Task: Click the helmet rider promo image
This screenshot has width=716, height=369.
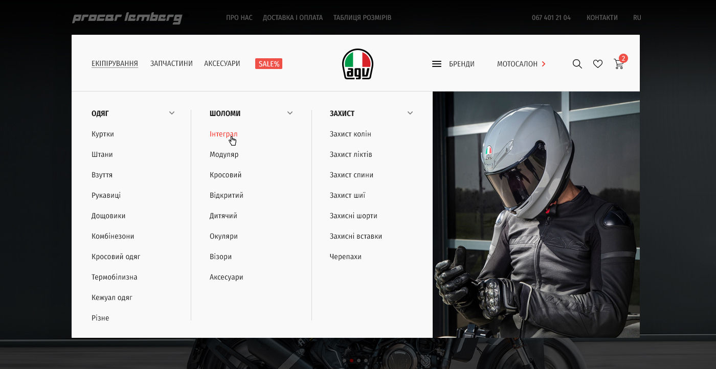Action: 536,215
